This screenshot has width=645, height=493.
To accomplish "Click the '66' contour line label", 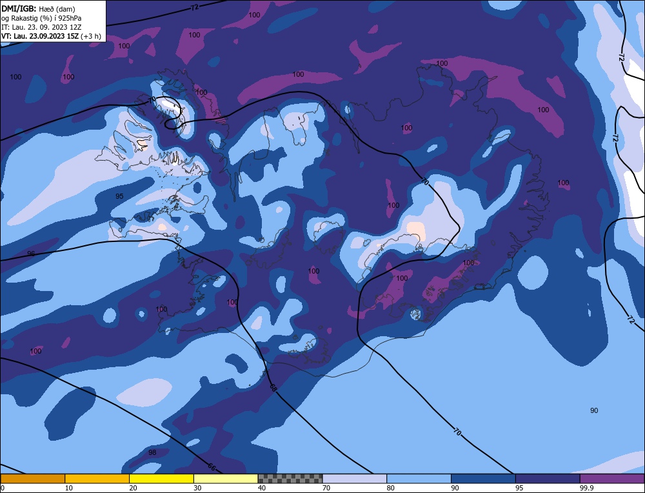I will 212,467.
